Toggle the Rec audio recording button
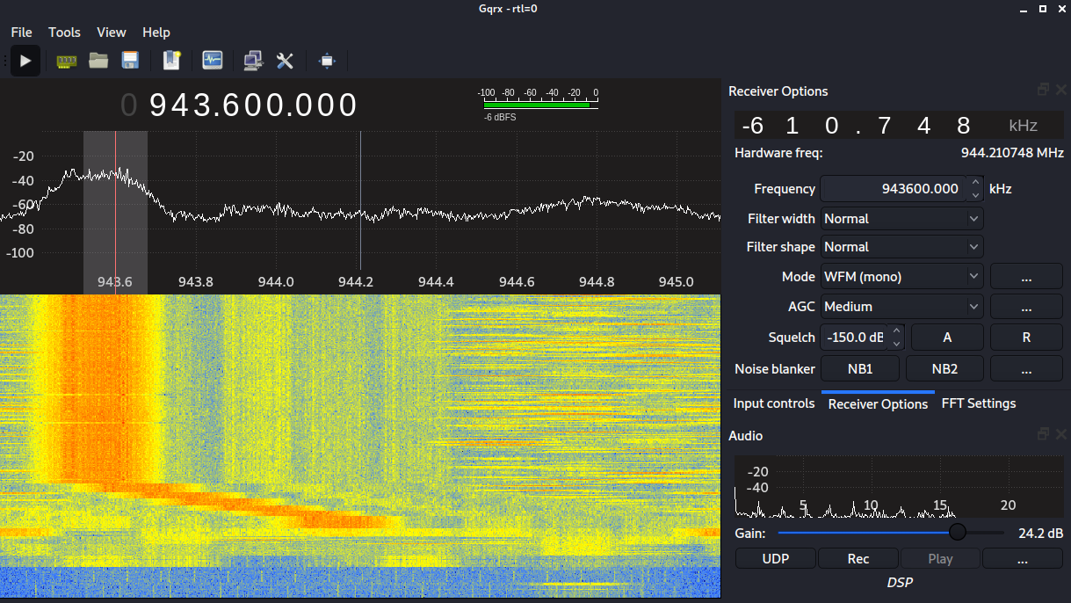The image size is (1071, 603). 858,559
